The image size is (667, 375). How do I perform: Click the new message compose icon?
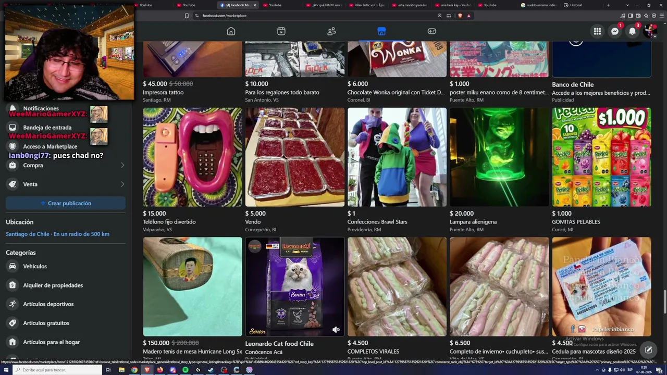648,350
